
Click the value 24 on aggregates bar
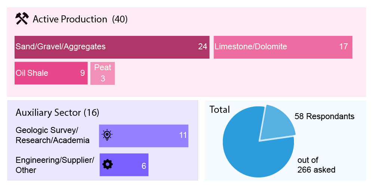point(202,47)
